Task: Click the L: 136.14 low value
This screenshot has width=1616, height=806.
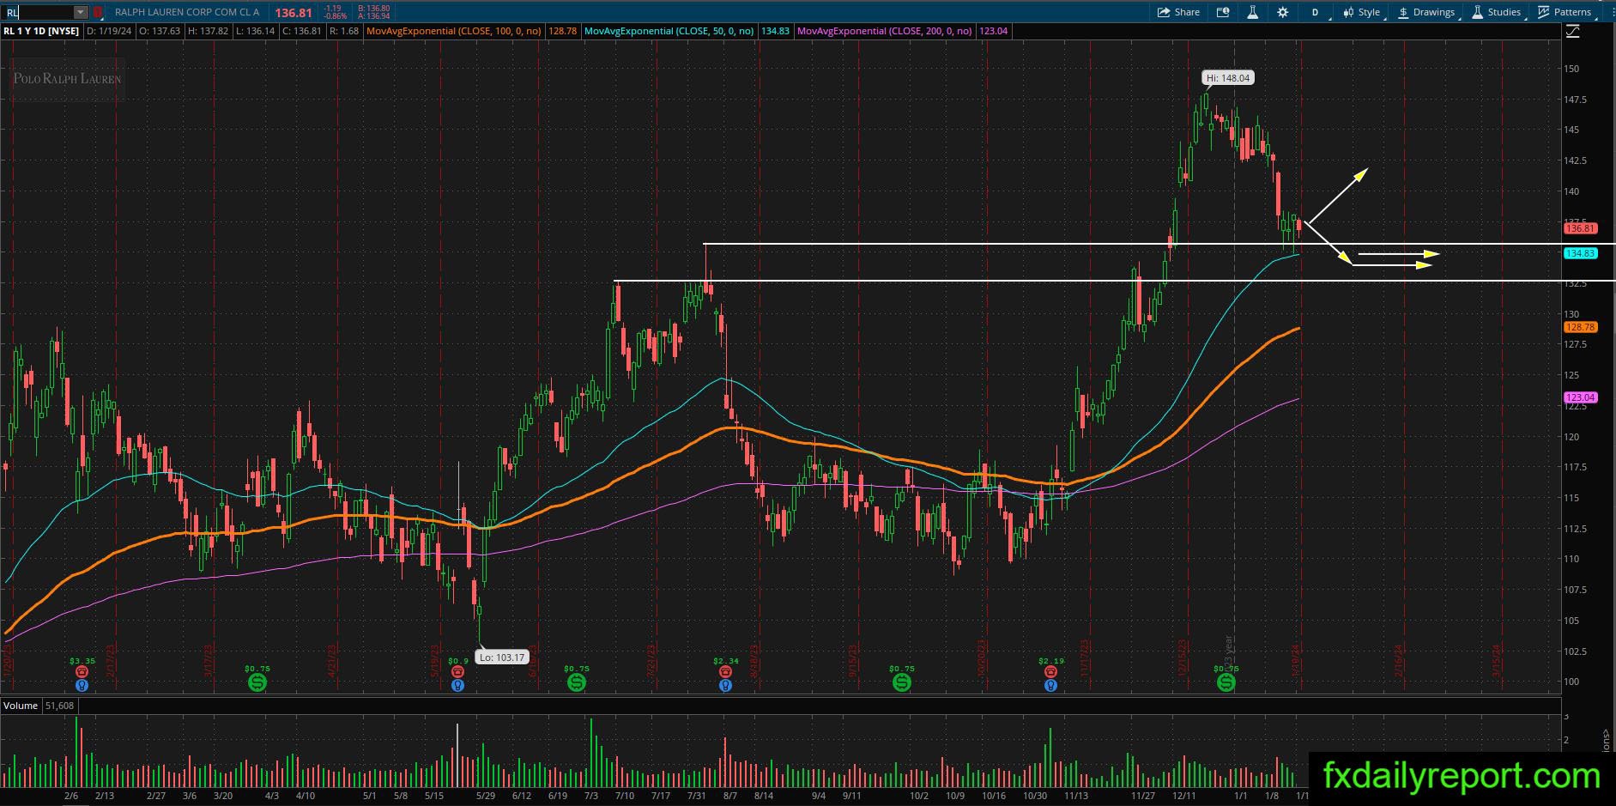Action: point(255,31)
